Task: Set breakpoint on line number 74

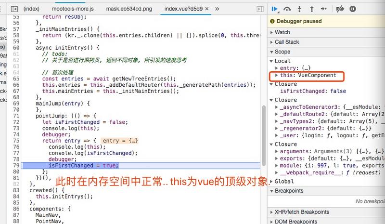Action: (x=16, y=134)
